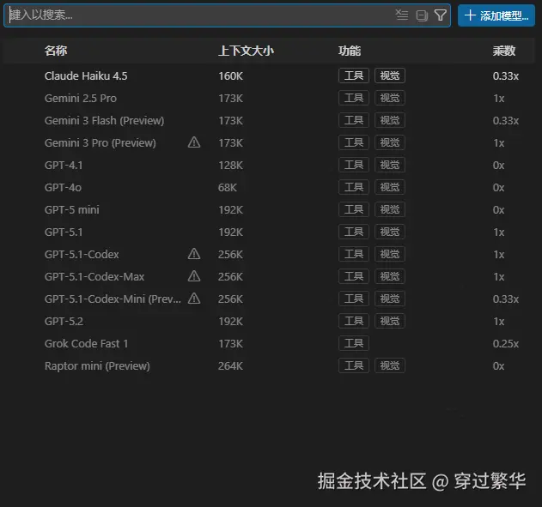The width and height of the screenshot is (542, 507).
Task: Click the 视觉 badge in GPT-5 mini row
Action: 390,209
